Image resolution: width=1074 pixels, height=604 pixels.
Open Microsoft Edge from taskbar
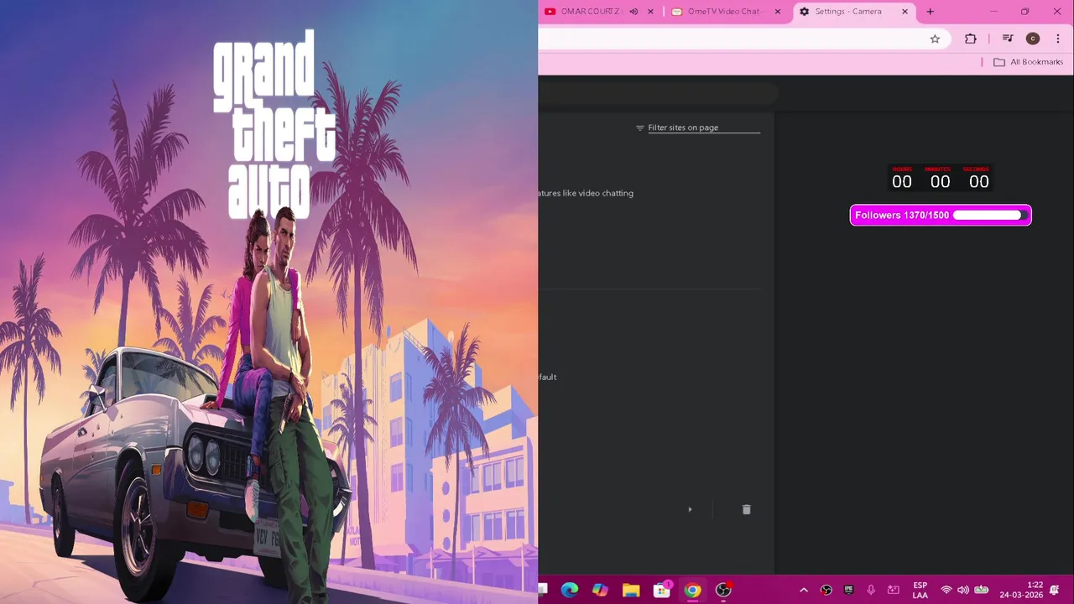coord(570,590)
